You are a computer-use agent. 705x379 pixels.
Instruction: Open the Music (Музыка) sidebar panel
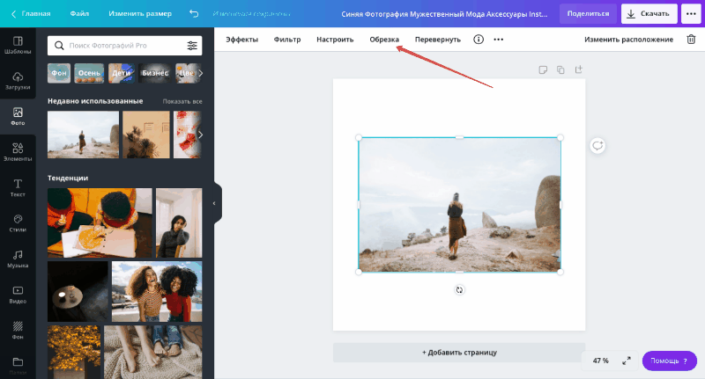point(18,259)
